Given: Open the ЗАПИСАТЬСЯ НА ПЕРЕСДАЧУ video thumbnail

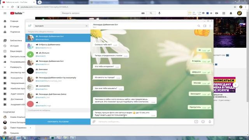Looking at the screenshot, I should (x=224, y=85).
